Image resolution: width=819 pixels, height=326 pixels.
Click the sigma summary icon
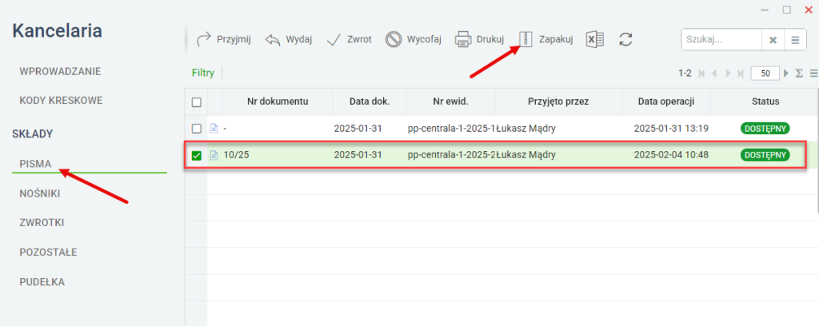point(799,74)
